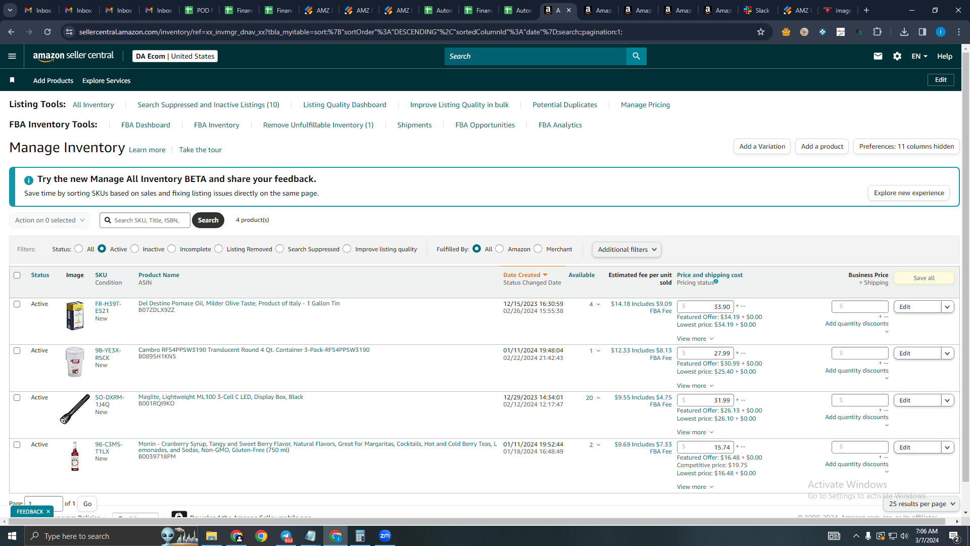
Task: Select the Listing Removed status filter
Action: 218,249
